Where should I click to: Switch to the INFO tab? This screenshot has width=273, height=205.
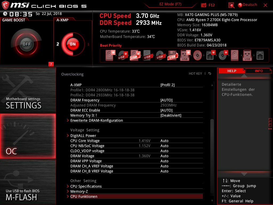tap(259, 71)
